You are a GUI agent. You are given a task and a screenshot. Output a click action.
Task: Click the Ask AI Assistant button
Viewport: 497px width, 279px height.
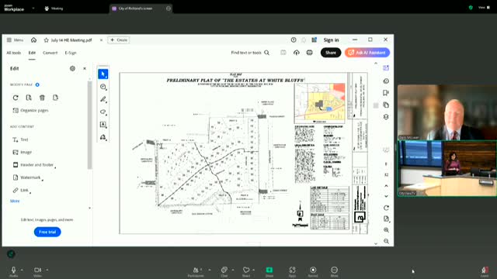pos(367,53)
